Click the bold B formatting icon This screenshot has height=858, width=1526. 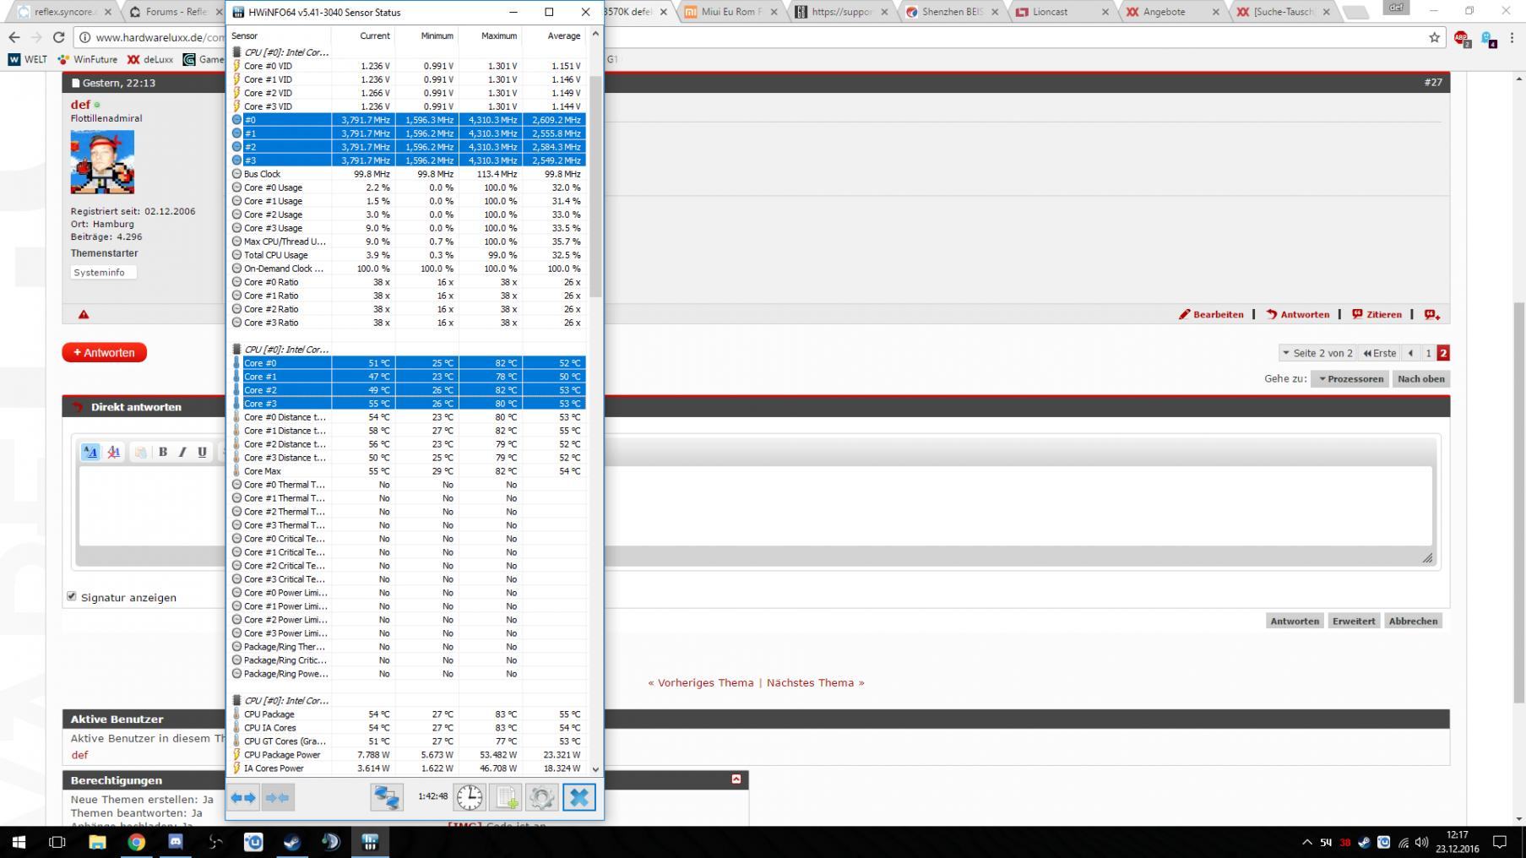pos(163,452)
